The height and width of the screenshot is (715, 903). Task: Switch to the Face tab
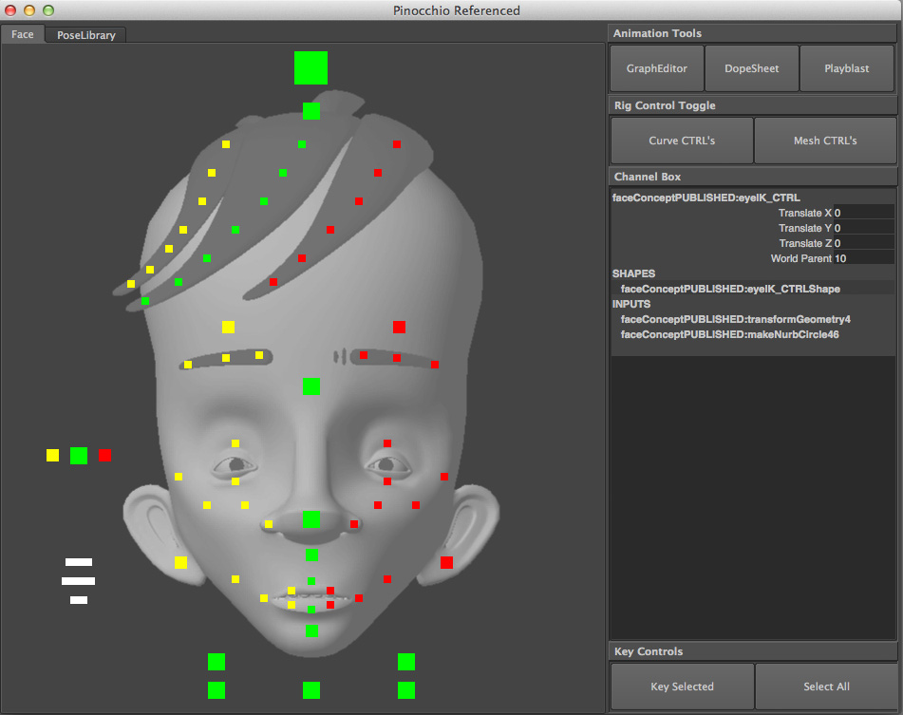[x=23, y=34]
